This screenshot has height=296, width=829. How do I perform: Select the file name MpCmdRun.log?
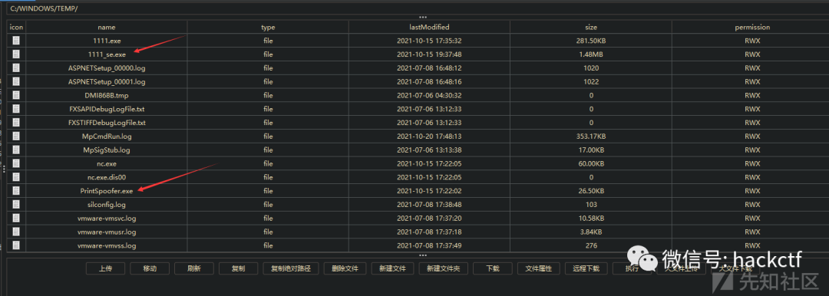coord(106,136)
